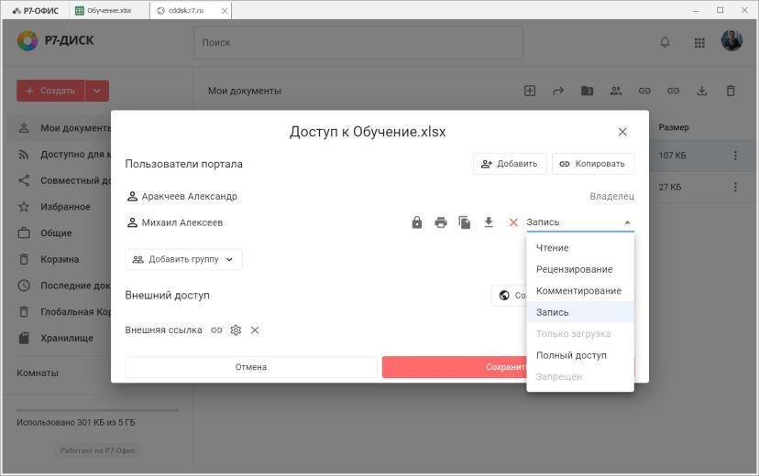
Task: Click the add new item toolbar icon
Action: 530,91
